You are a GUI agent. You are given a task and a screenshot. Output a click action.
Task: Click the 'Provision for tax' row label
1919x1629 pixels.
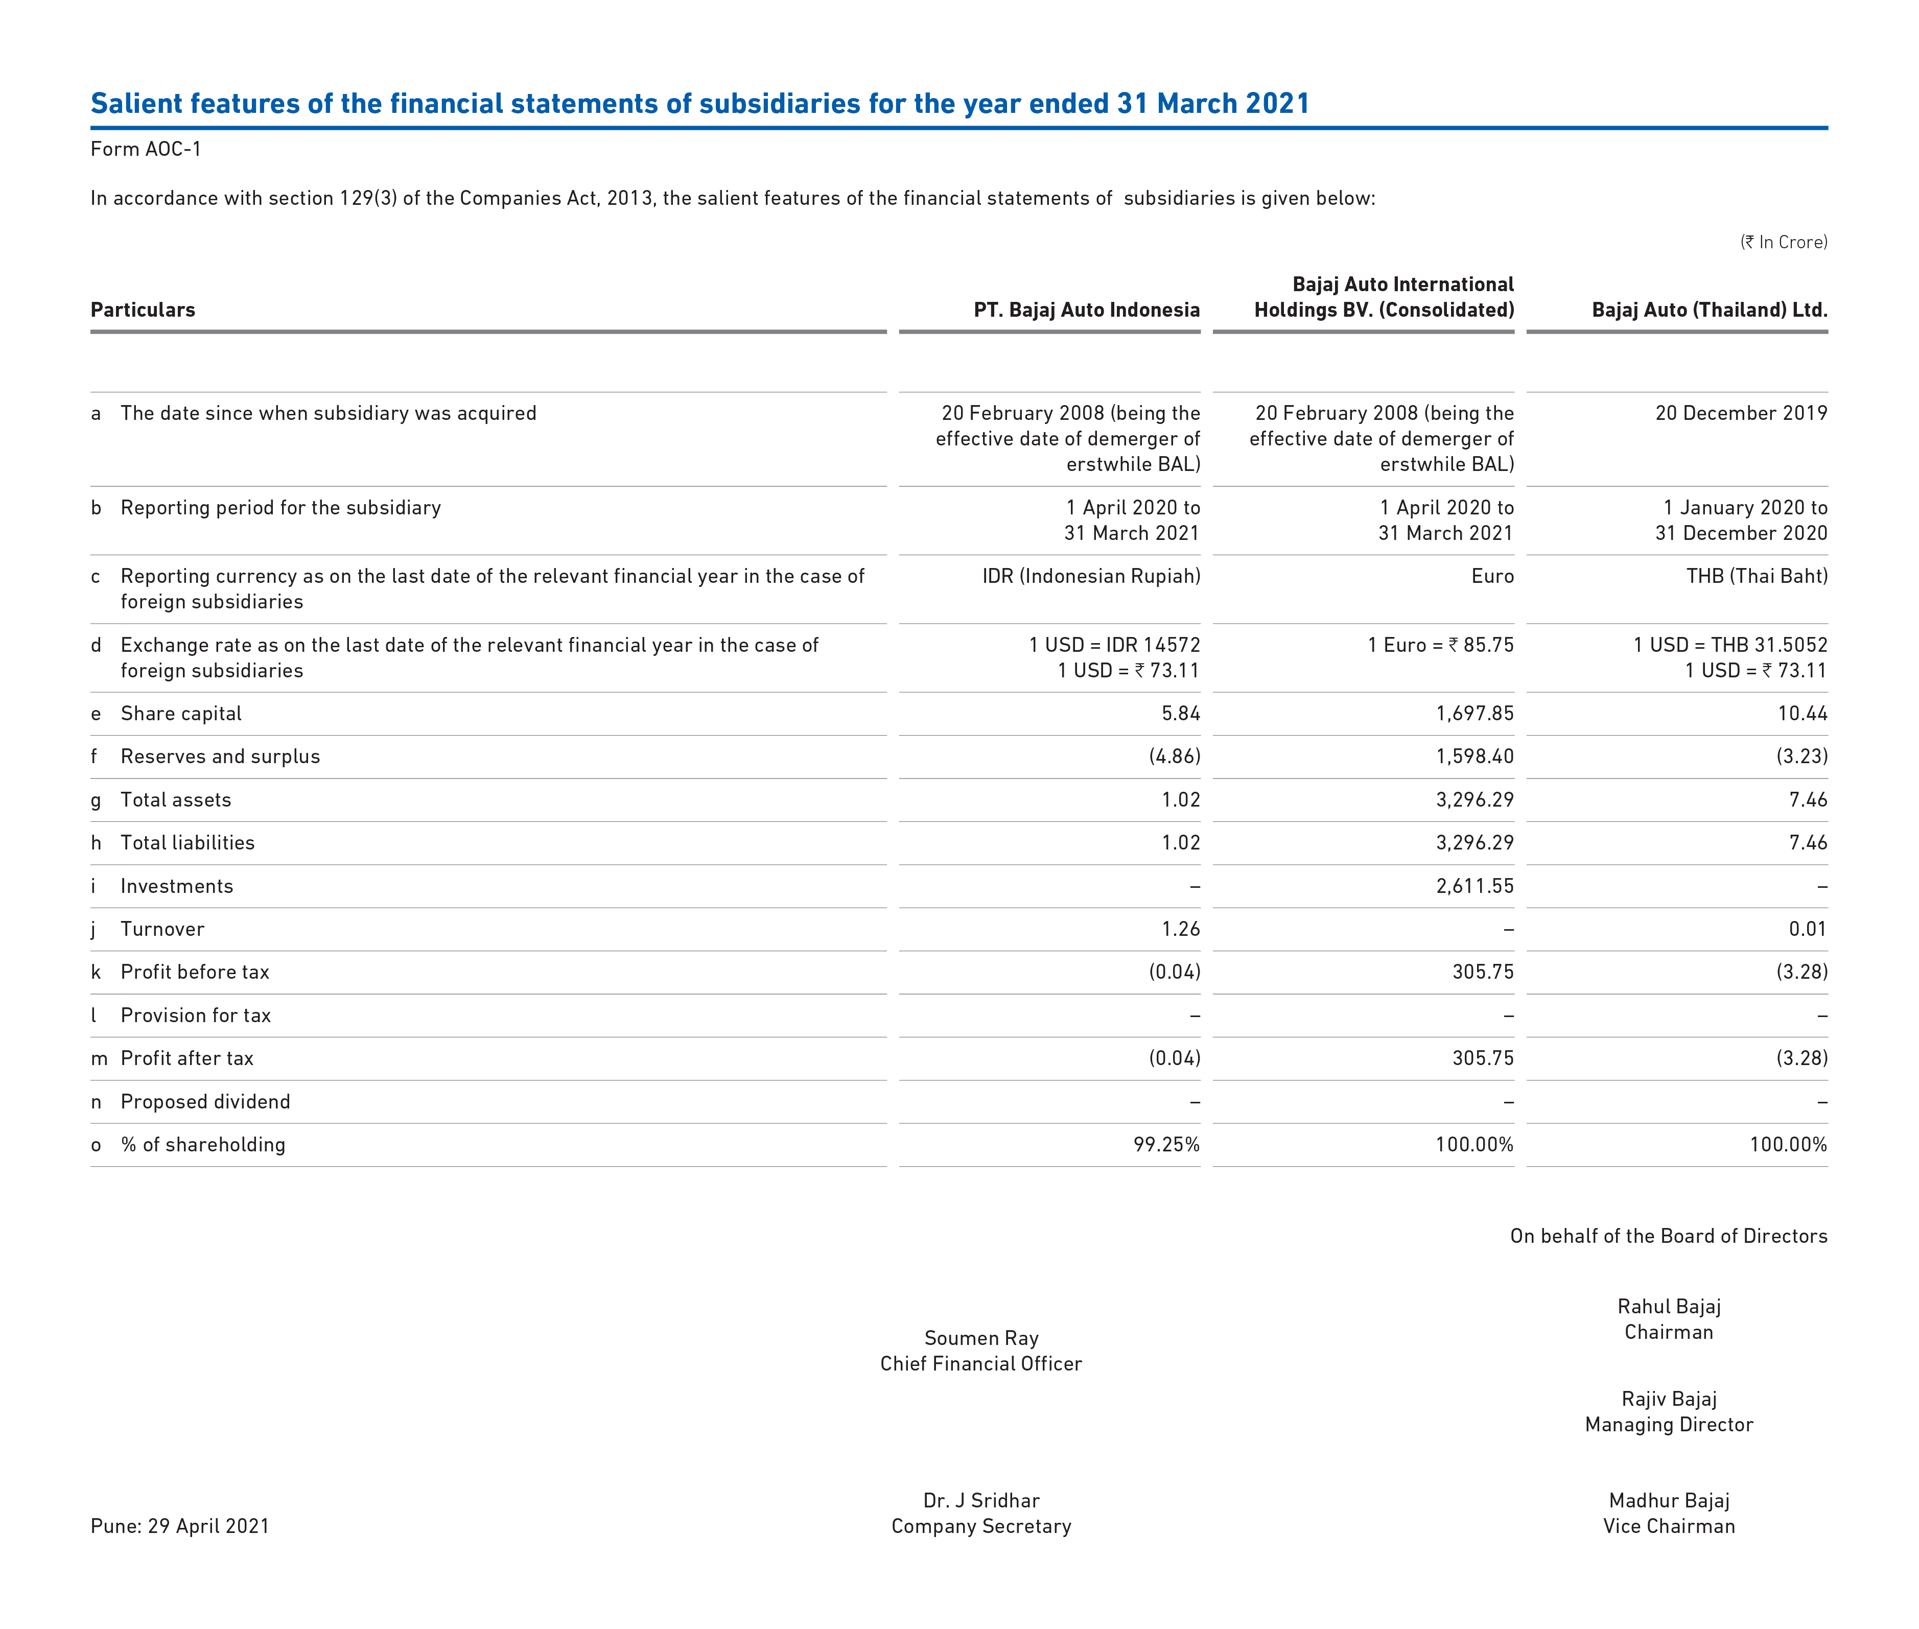[196, 1016]
